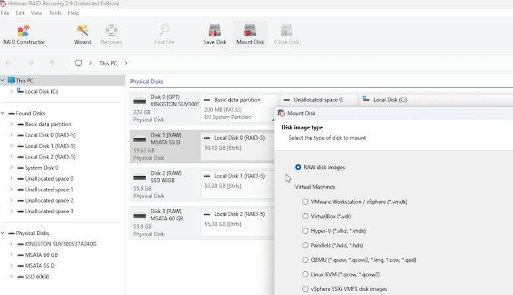Expand System Disk 0 tree node
Viewport: 513px width, 295px height.
pyautogui.click(x=11, y=168)
